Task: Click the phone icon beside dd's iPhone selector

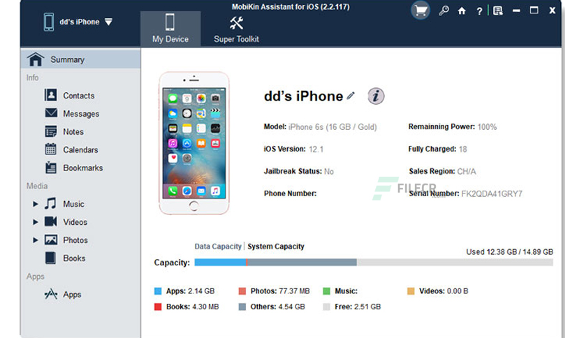Action: (x=48, y=22)
